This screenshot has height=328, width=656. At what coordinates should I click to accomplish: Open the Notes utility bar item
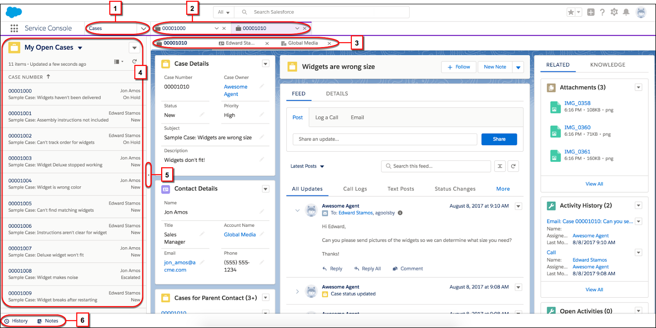[x=48, y=321]
